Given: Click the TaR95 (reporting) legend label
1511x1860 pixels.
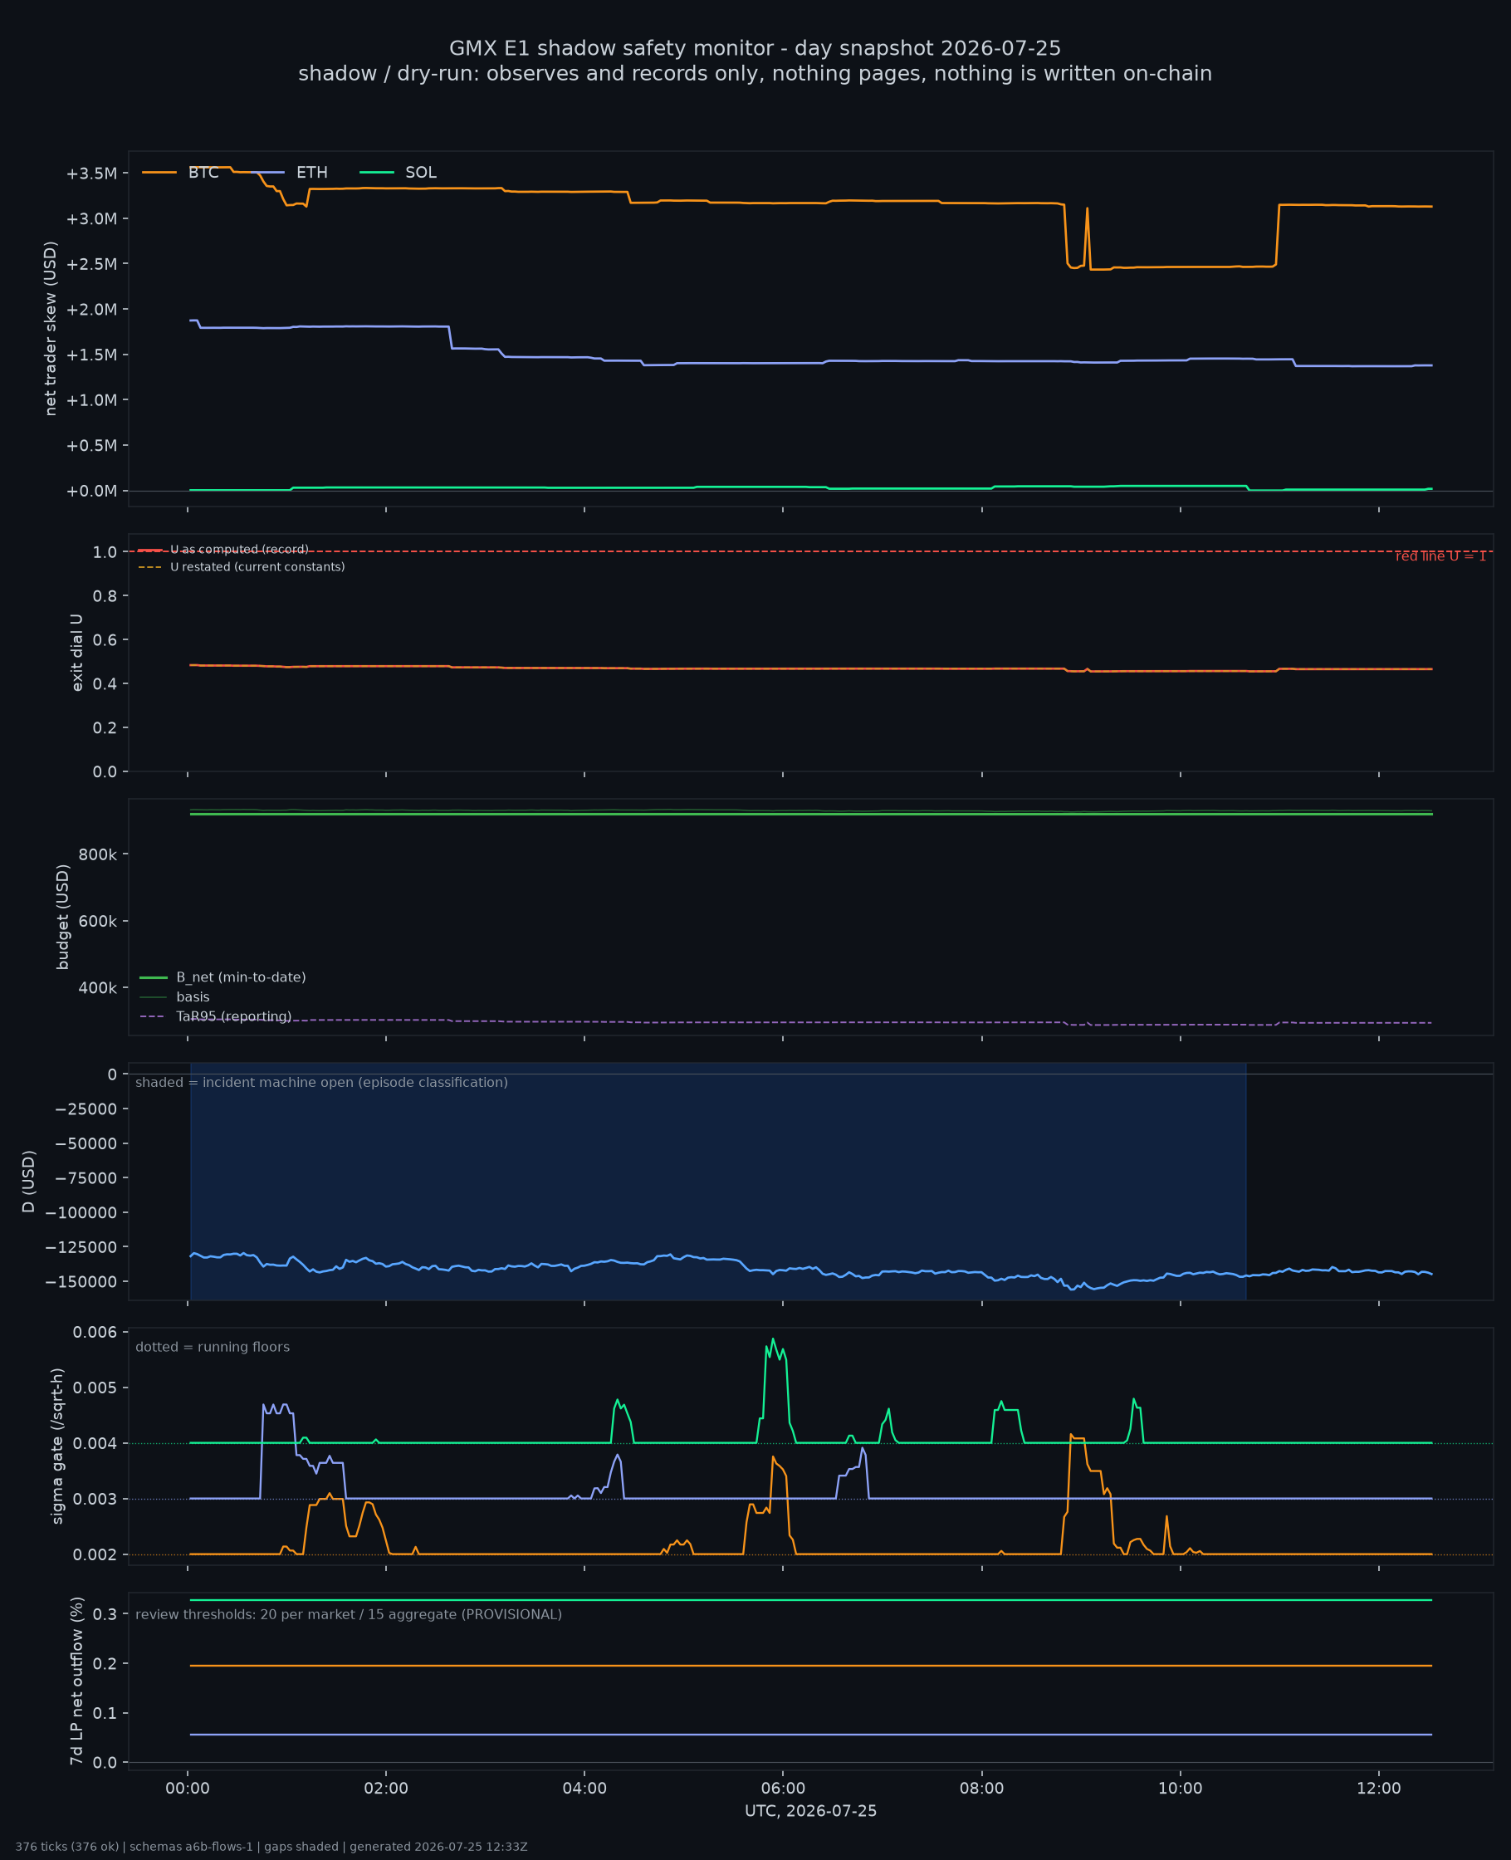Looking at the screenshot, I should coord(234,1016).
